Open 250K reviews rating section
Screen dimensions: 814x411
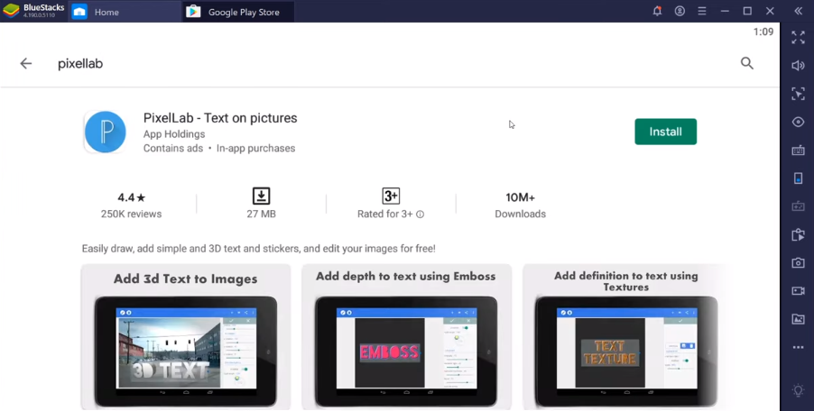coord(132,205)
